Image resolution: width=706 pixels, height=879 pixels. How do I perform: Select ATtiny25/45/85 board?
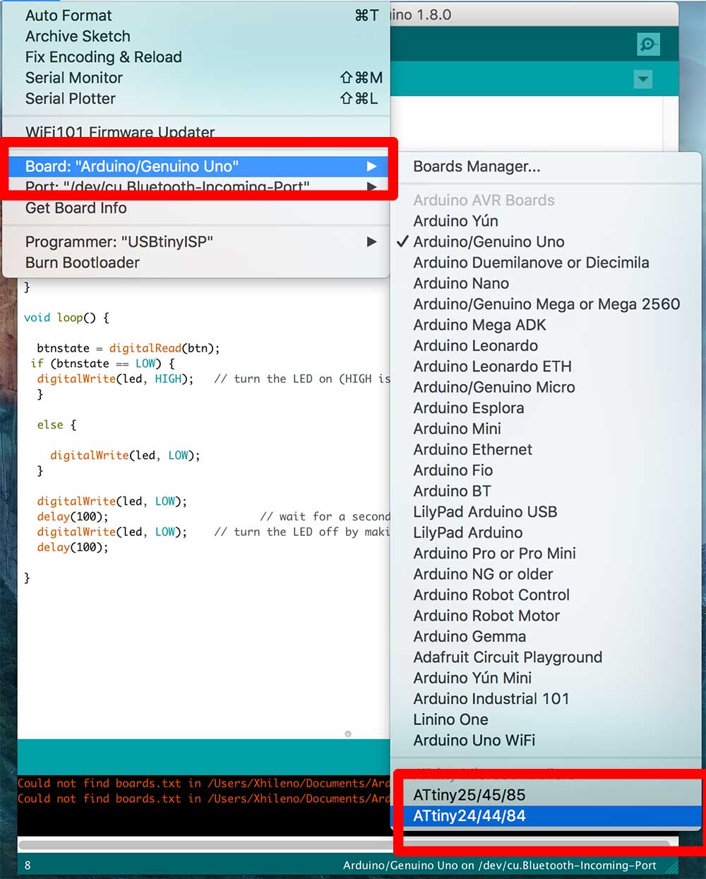pos(546,795)
